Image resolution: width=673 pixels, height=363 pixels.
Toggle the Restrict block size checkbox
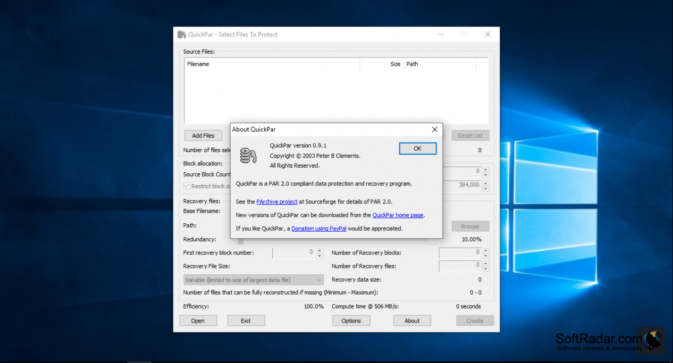click(x=187, y=186)
